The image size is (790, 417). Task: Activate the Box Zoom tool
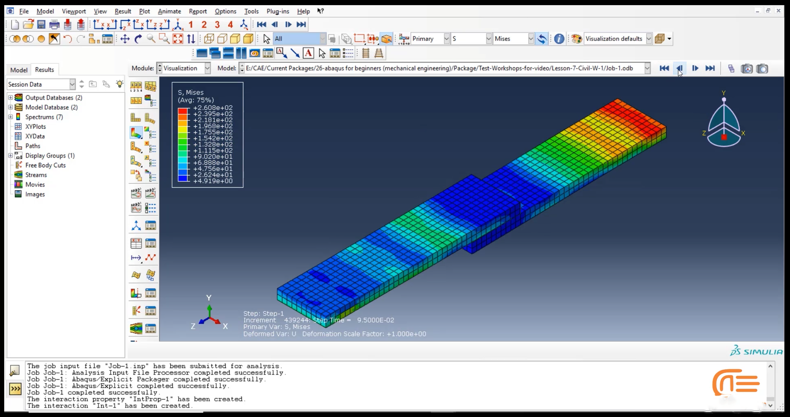point(164,39)
